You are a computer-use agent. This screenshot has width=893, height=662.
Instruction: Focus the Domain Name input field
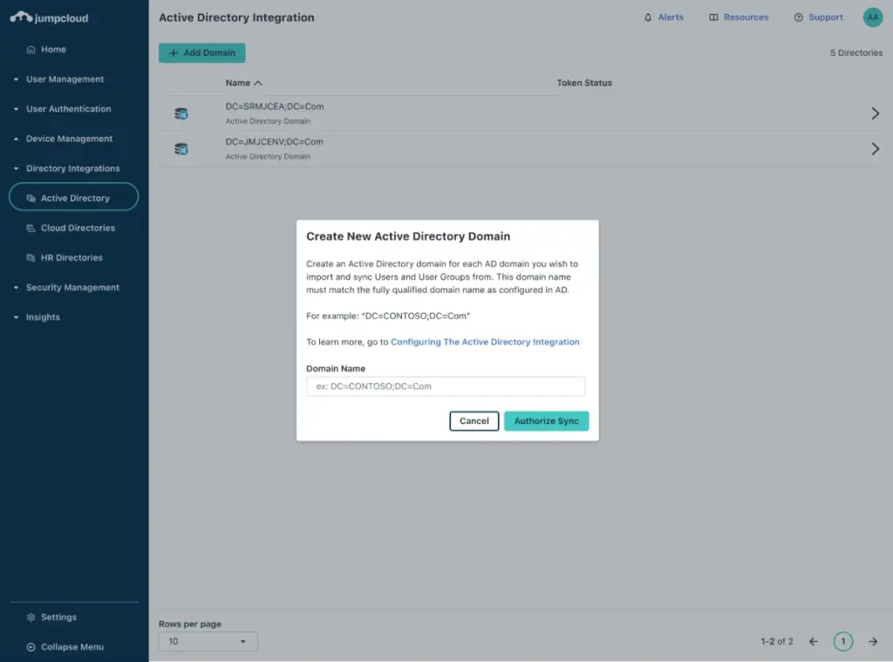pyautogui.click(x=446, y=386)
